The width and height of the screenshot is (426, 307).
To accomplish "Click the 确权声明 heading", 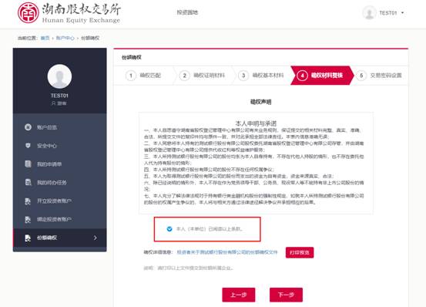I will coord(260,102).
